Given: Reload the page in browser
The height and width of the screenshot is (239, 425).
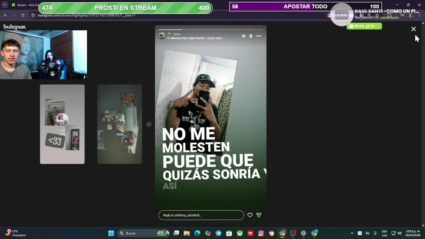Looking at the screenshot, I should pyautogui.click(x=23, y=15).
